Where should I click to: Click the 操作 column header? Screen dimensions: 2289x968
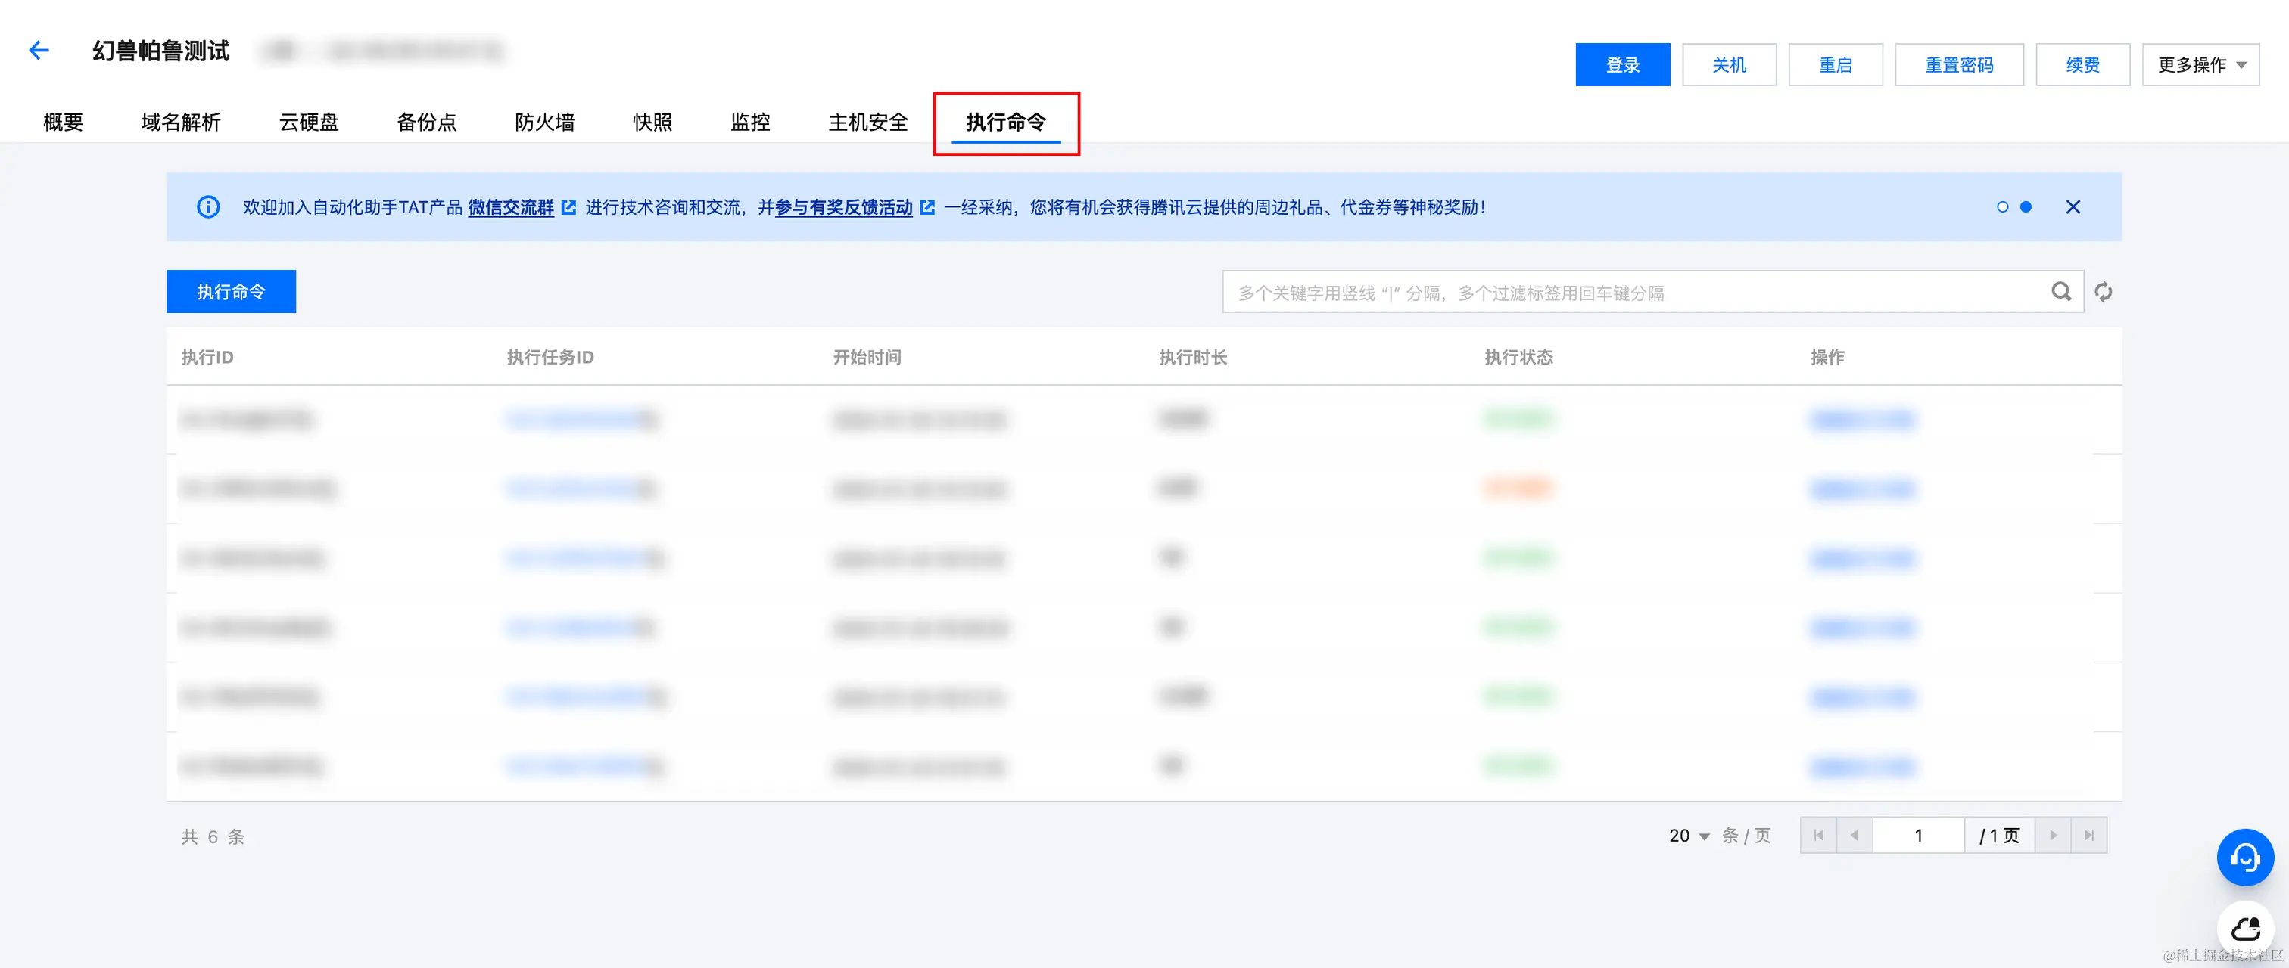pyautogui.click(x=1827, y=357)
